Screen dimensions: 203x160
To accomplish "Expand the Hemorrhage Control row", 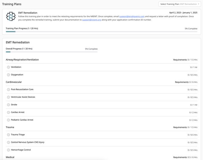I will pos(101,150).
